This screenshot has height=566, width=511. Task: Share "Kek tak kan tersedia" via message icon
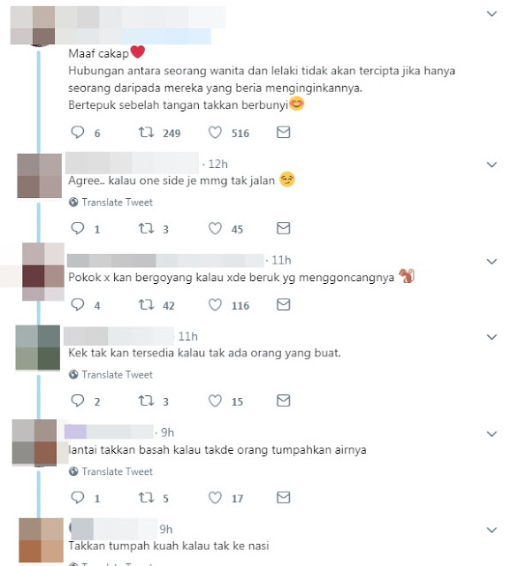click(x=283, y=401)
